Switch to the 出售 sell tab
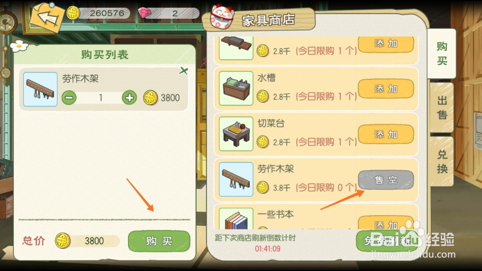This screenshot has width=482, height=271. tap(442, 107)
